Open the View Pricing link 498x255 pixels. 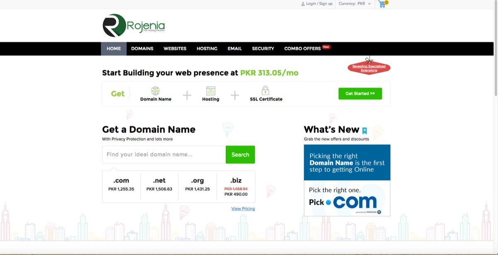(x=243, y=209)
